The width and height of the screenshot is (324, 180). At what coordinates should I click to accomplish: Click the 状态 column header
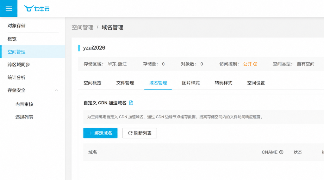click(298, 152)
